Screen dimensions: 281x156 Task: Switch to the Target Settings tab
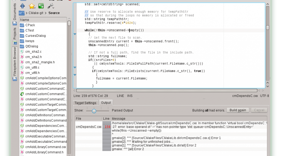[85, 103]
